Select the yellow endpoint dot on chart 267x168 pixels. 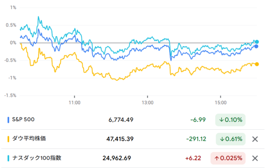pos(257,64)
